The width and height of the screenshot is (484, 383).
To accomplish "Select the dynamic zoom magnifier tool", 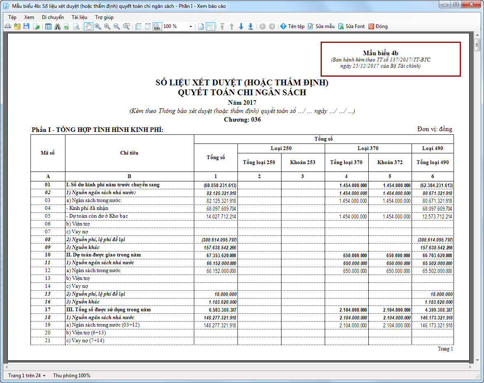I will click(x=98, y=26).
